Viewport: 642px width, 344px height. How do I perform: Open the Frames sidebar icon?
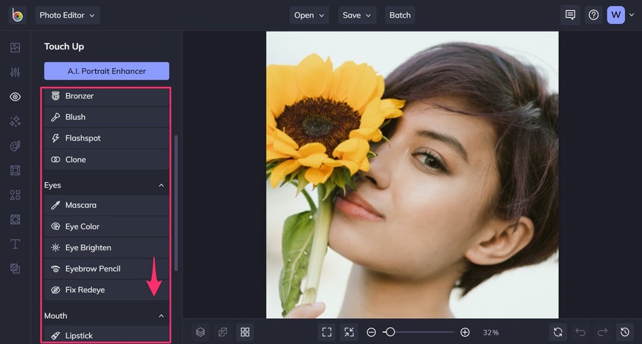pyautogui.click(x=15, y=171)
